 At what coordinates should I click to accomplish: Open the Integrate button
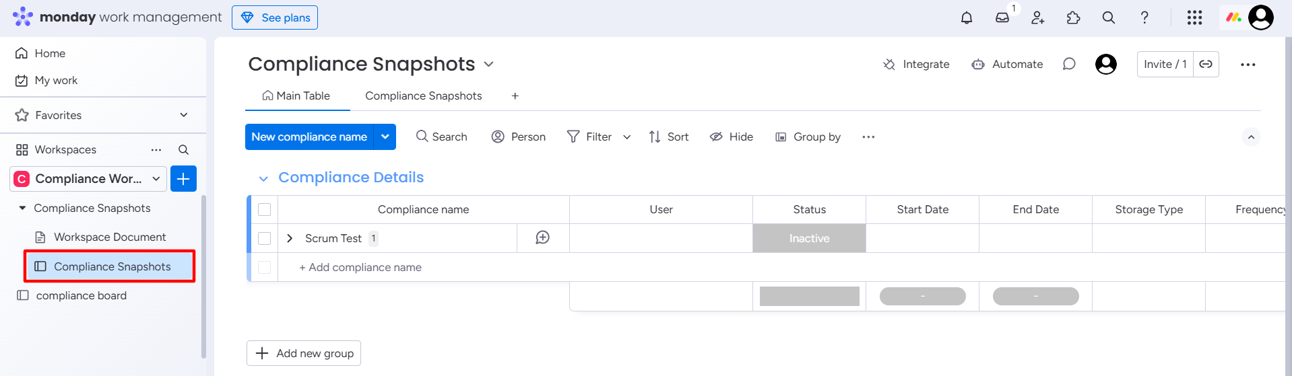(916, 64)
